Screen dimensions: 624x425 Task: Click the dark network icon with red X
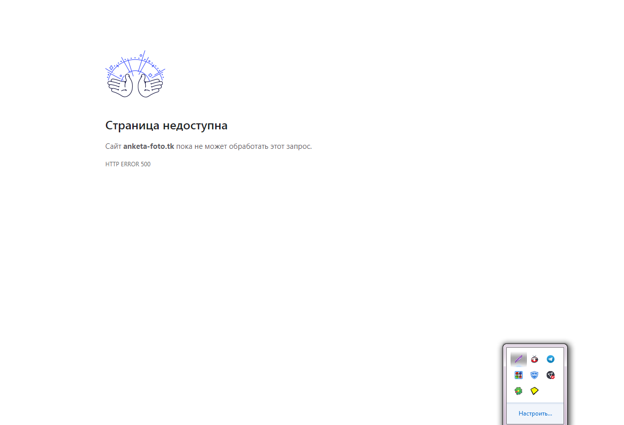tap(551, 375)
